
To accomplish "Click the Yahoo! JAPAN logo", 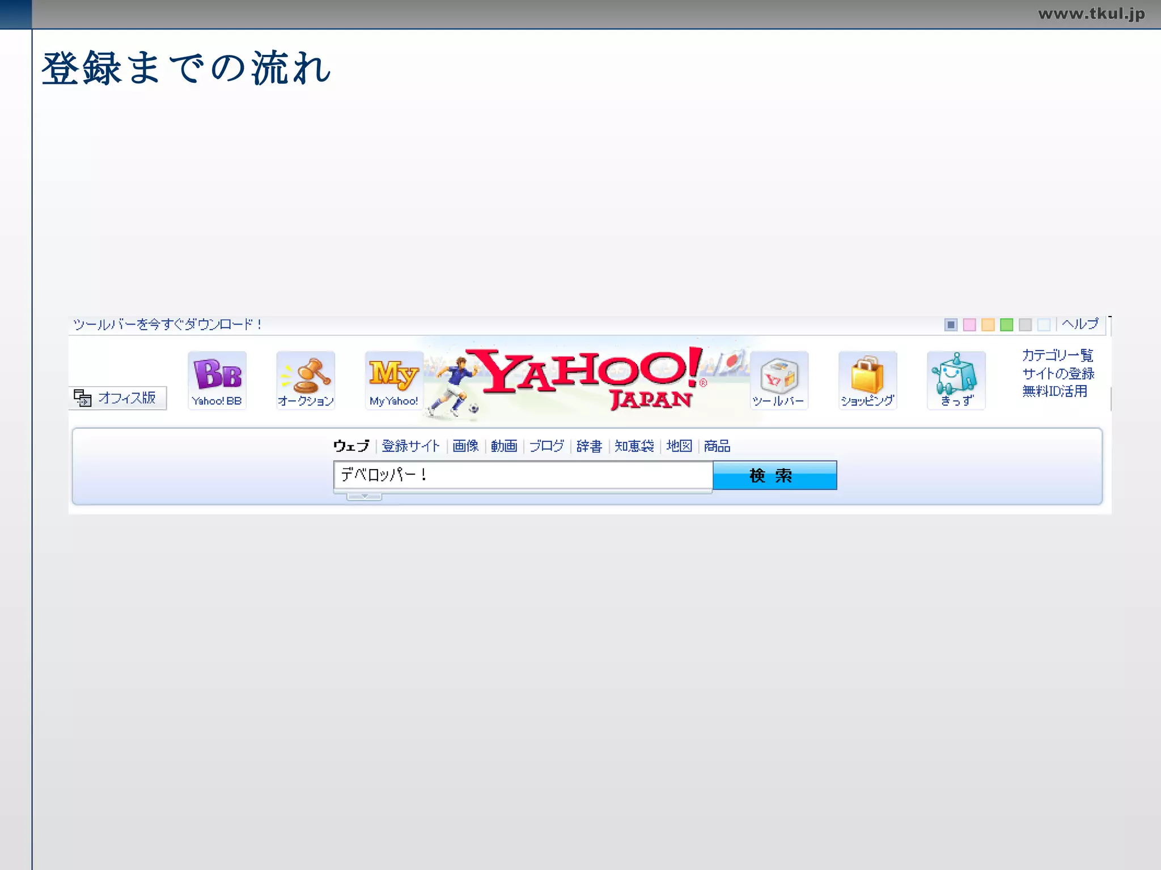I will pyautogui.click(x=587, y=378).
